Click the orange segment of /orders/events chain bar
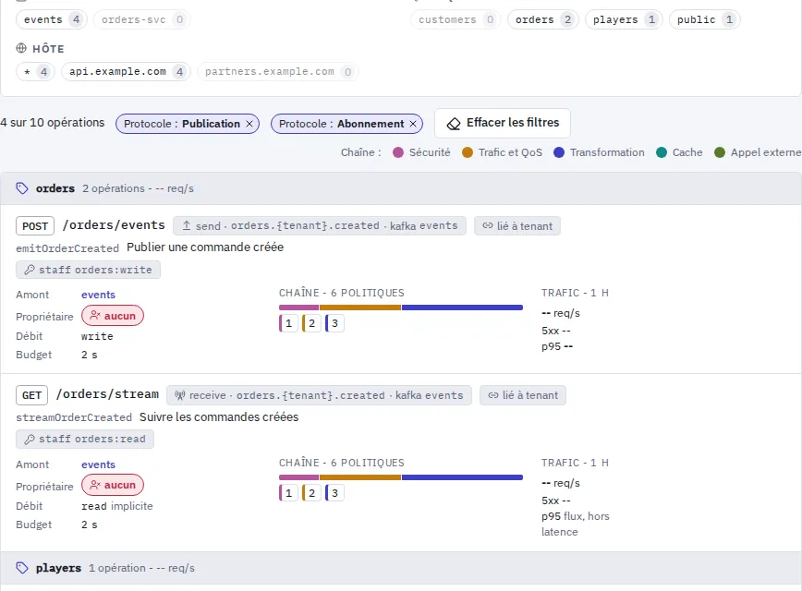Viewport: 802px width, 591px height. point(360,308)
